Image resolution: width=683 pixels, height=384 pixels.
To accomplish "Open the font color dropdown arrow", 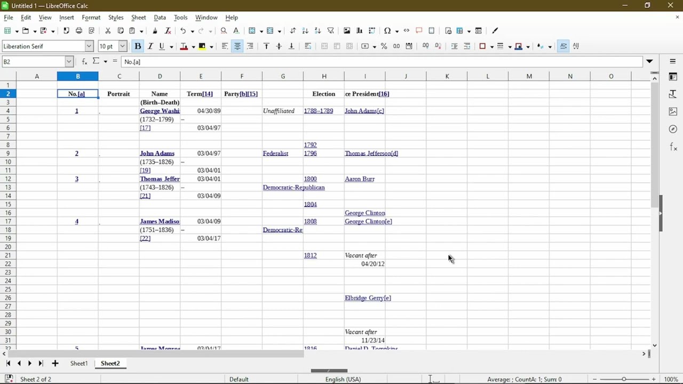I will (193, 47).
